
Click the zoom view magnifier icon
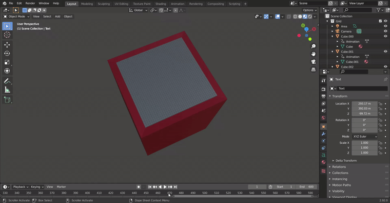(x=313, y=46)
